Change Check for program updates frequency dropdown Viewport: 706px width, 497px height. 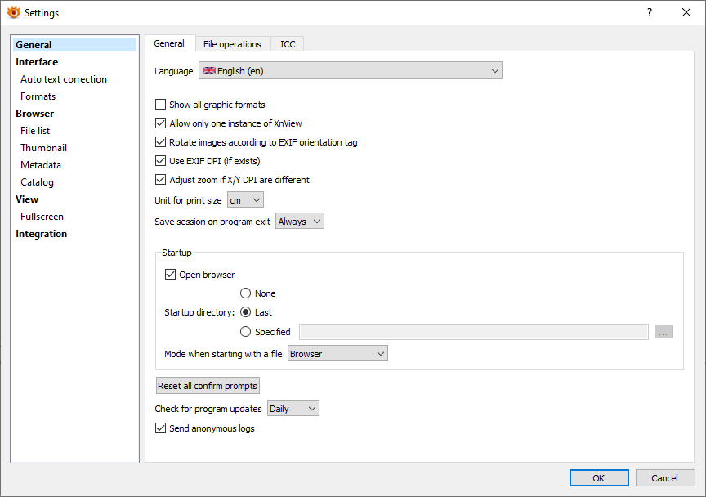coord(293,409)
